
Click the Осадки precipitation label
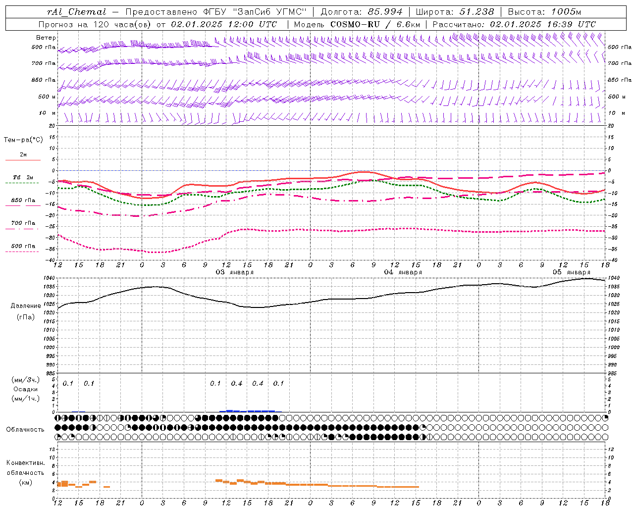(x=26, y=389)
